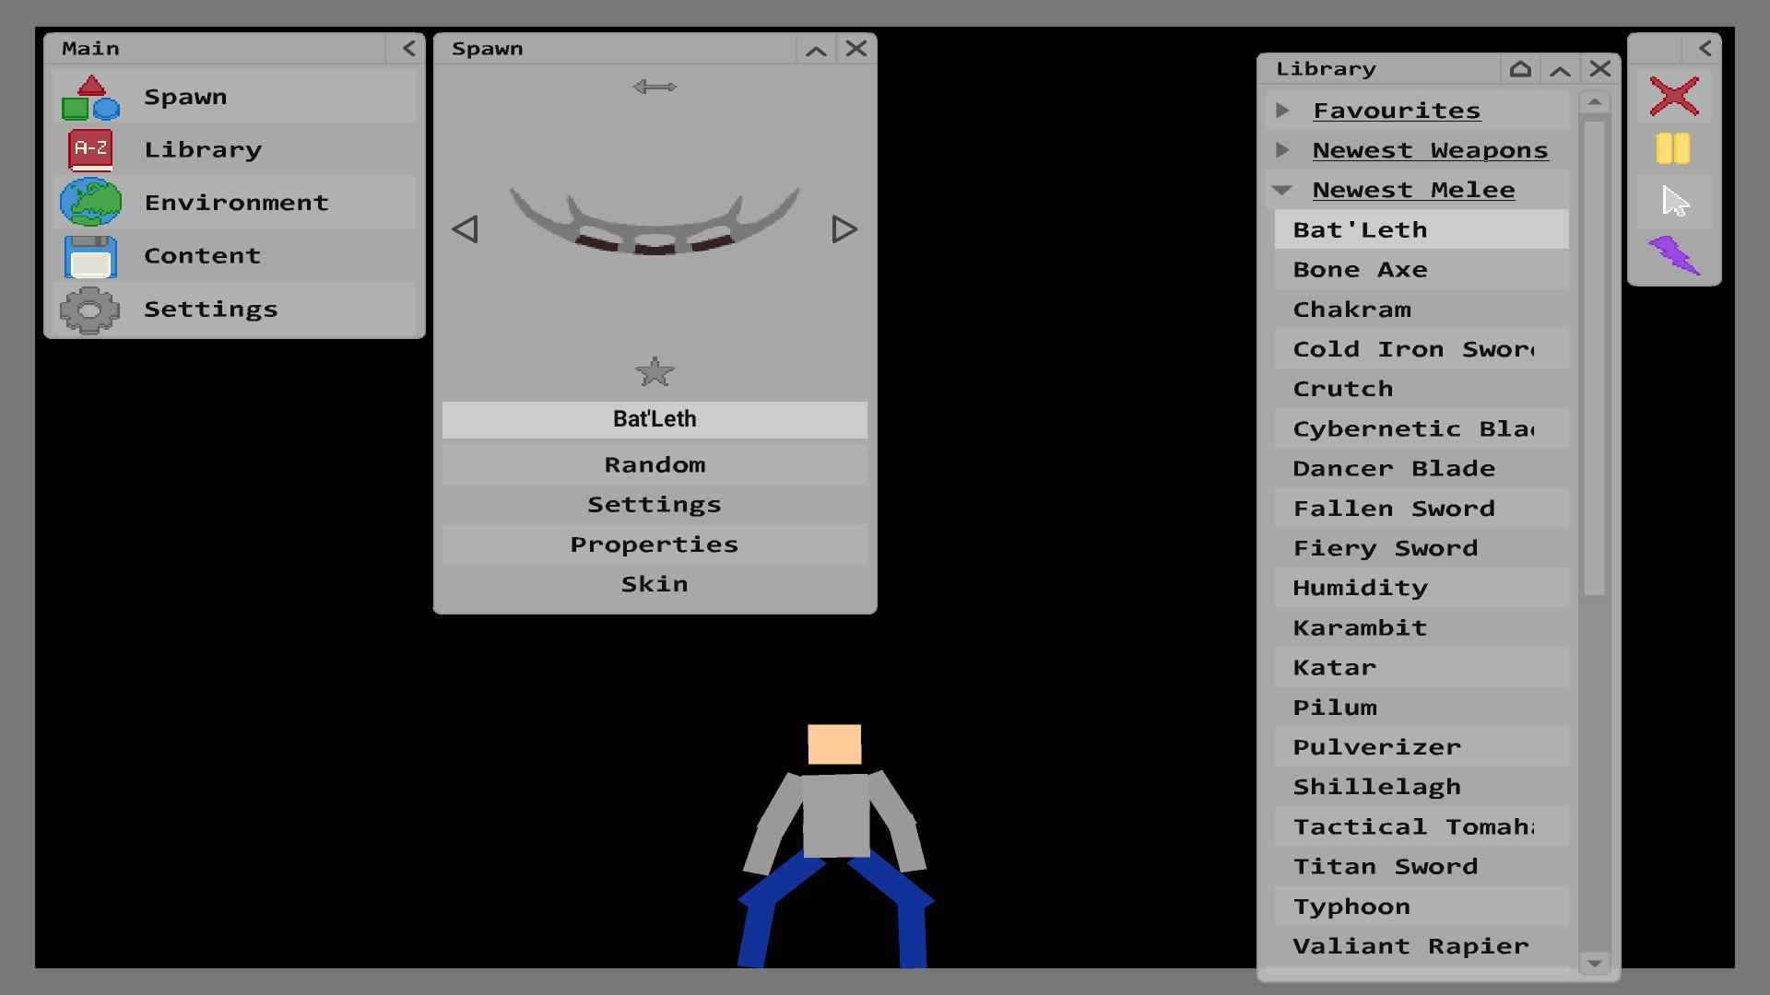Click the Properties option
Viewport: 1770px width, 995px height.
tap(654, 543)
